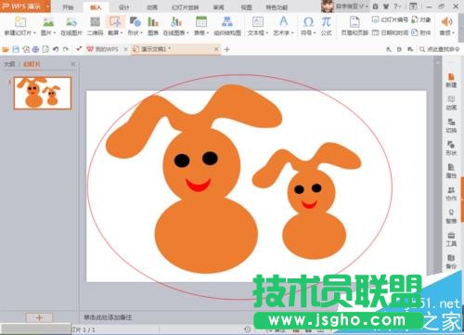Open 形状 (Shapes) in right sidebar
Screen dimensions: 464x335
[451, 148]
